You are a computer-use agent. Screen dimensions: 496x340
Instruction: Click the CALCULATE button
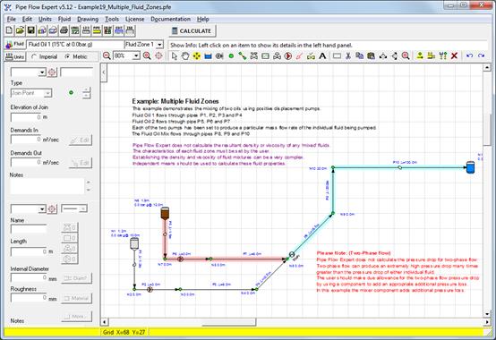pyautogui.click(x=192, y=31)
